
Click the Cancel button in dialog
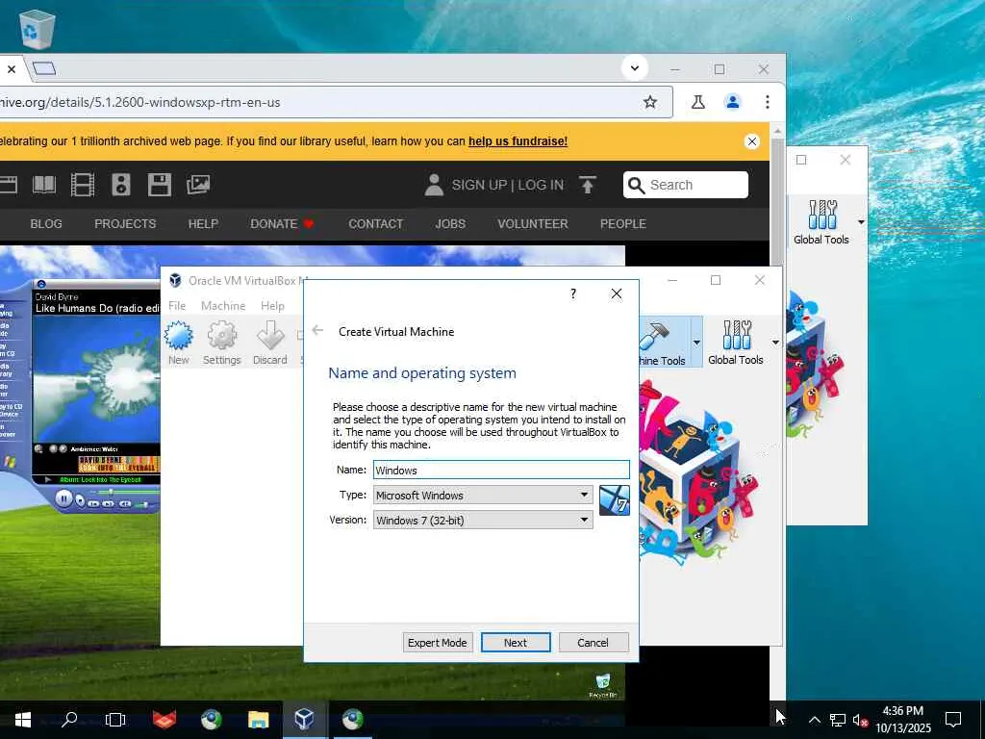(593, 642)
